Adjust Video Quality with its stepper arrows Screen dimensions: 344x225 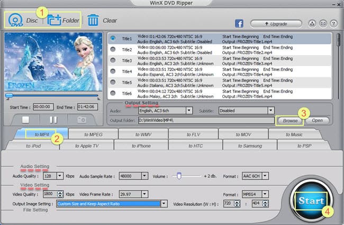(x=60, y=194)
